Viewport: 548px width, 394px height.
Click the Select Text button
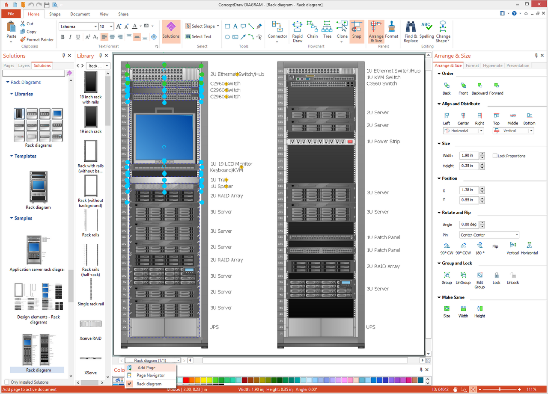pos(198,36)
